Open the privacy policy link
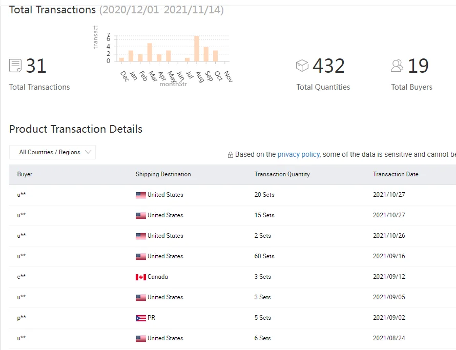This screenshot has width=456, height=350. click(x=298, y=154)
